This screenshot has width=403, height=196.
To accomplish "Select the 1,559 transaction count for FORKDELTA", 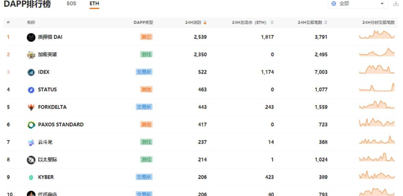I will point(321,107).
